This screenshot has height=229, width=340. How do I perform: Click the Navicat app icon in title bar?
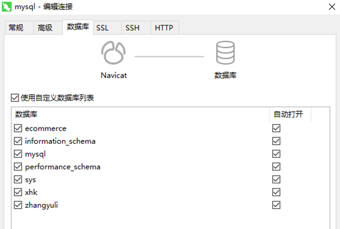click(7, 7)
